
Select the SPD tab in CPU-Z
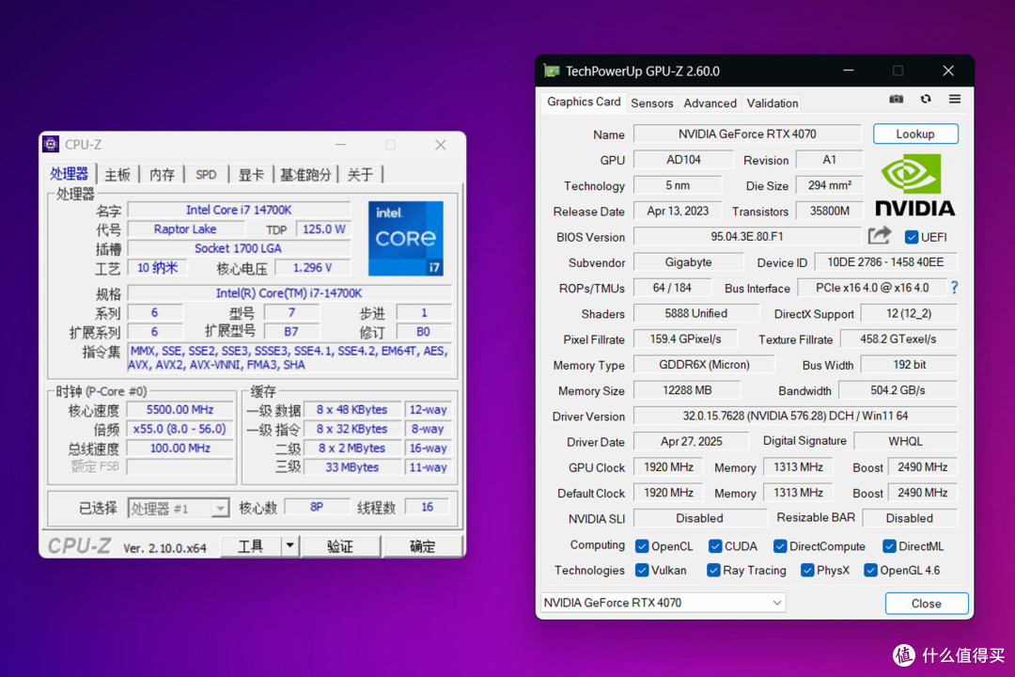tap(206, 174)
